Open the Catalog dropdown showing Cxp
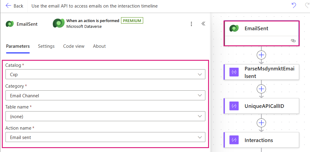The image size is (310, 152). [x=105, y=74]
